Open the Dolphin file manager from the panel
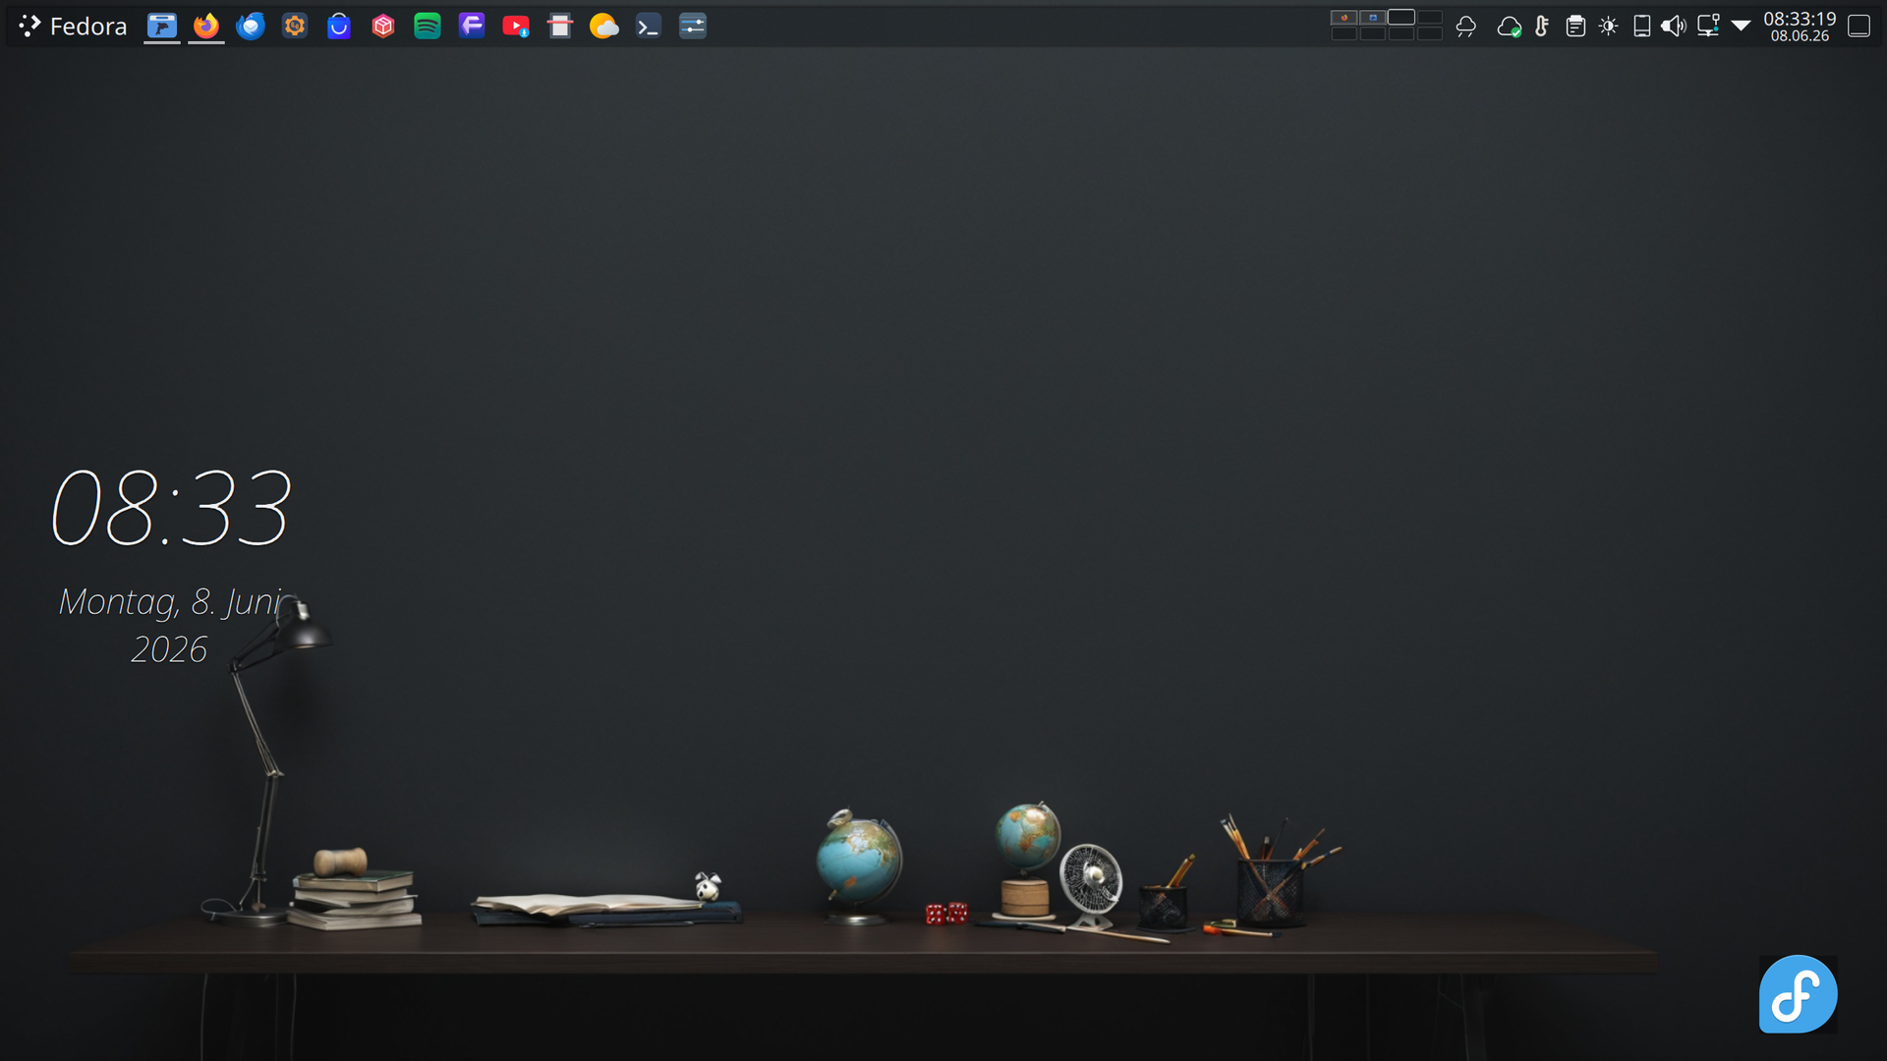Screen dimensions: 1887x1061 (162, 27)
